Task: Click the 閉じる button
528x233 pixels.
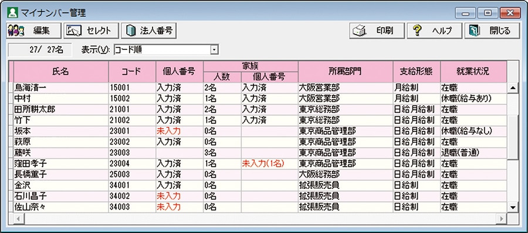Action: click(x=492, y=31)
